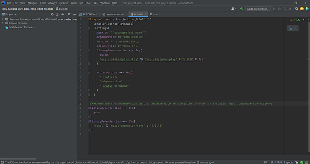Open Project panel settings gear icon
Image resolution: width=310 pixels, height=164 pixels.
tap(69, 14)
